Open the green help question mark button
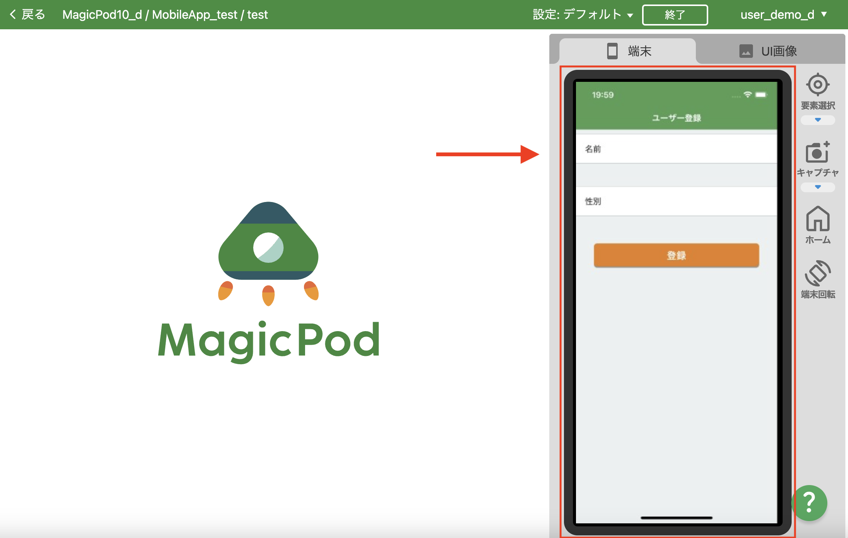This screenshot has height=538, width=848. tap(809, 503)
